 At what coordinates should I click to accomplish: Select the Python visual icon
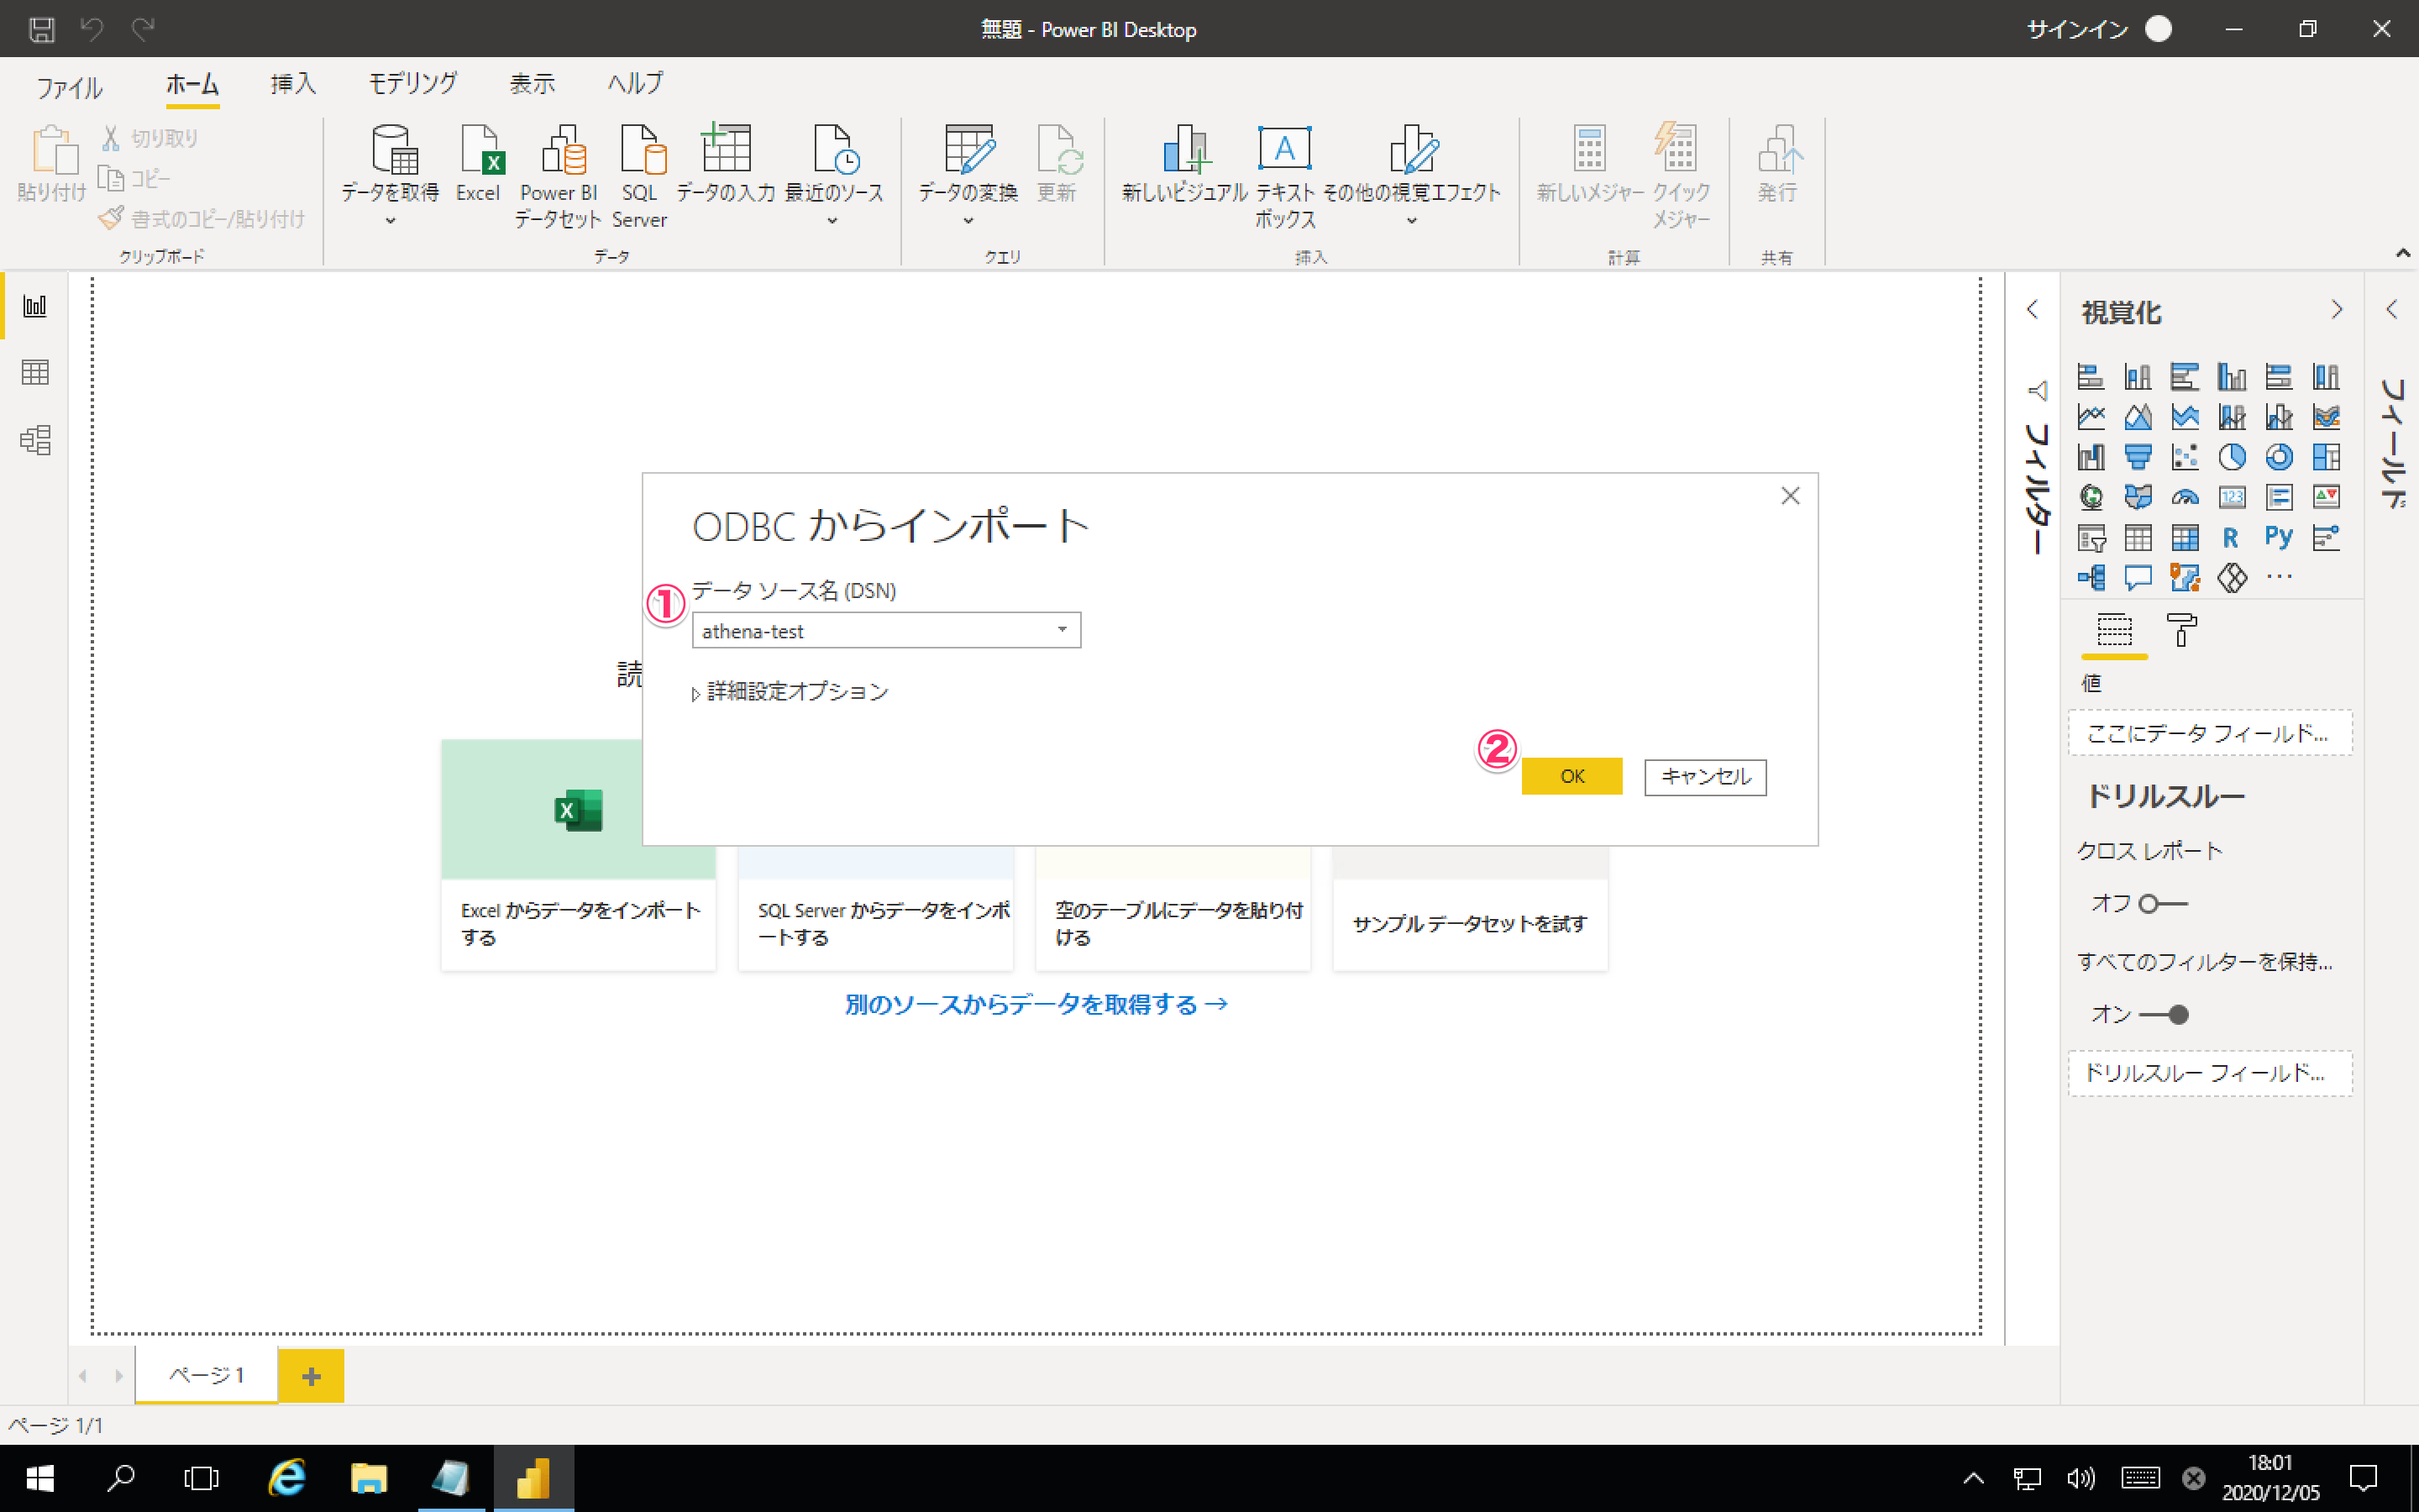pos(2278,537)
